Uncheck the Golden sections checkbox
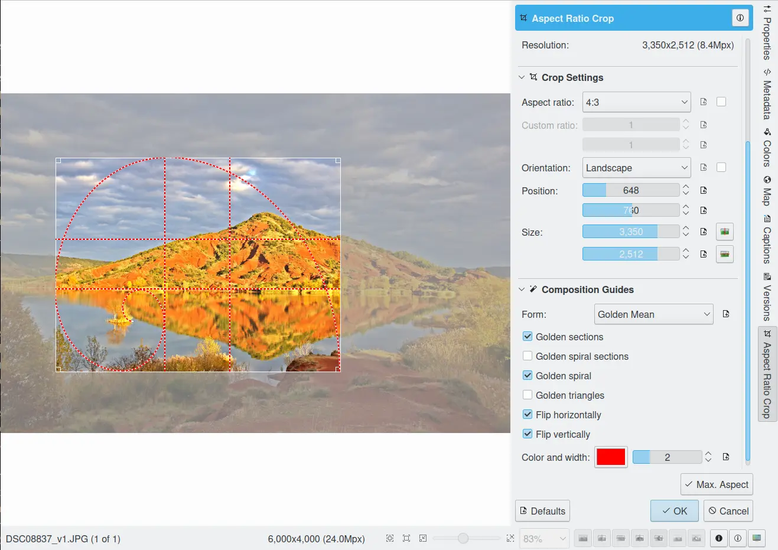Image resolution: width=778 pixels, height=550 pixels. click(528, 337)
